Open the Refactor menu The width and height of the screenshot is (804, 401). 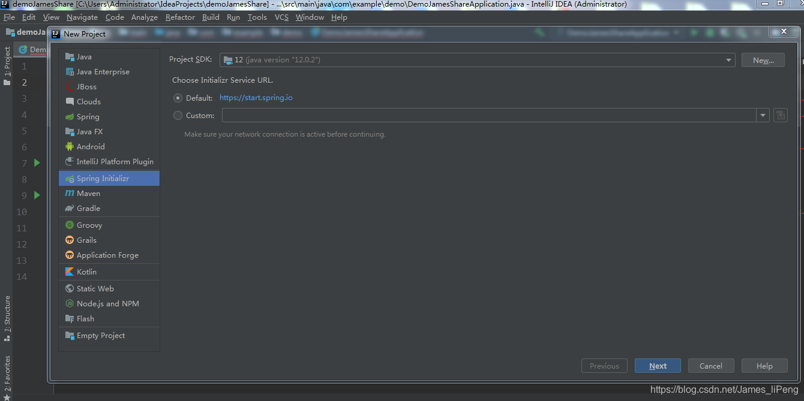tap(180, 17)
